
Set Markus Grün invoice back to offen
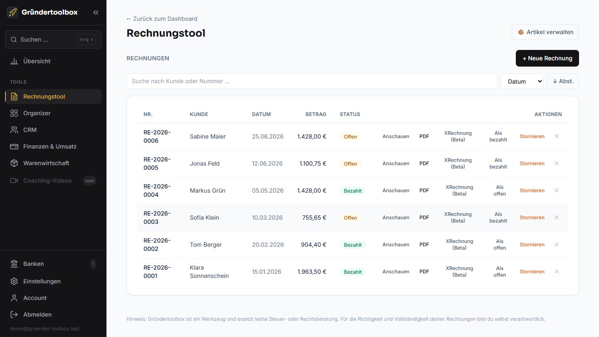coord(500,191)
